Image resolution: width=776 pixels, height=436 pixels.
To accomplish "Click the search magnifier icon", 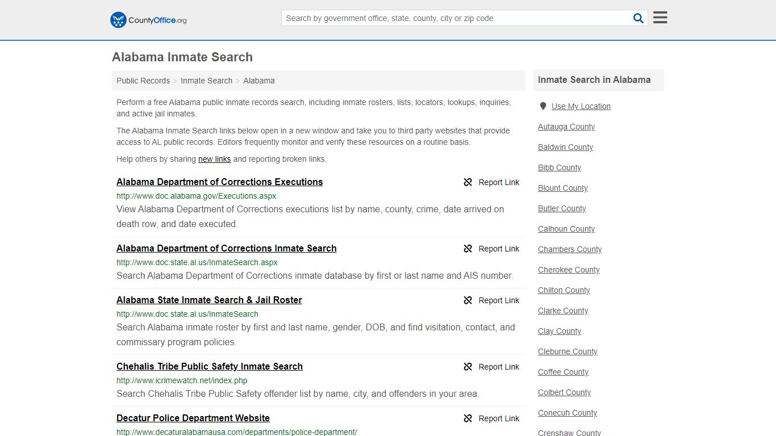I will pyautogui.click(x=639, y=18).
